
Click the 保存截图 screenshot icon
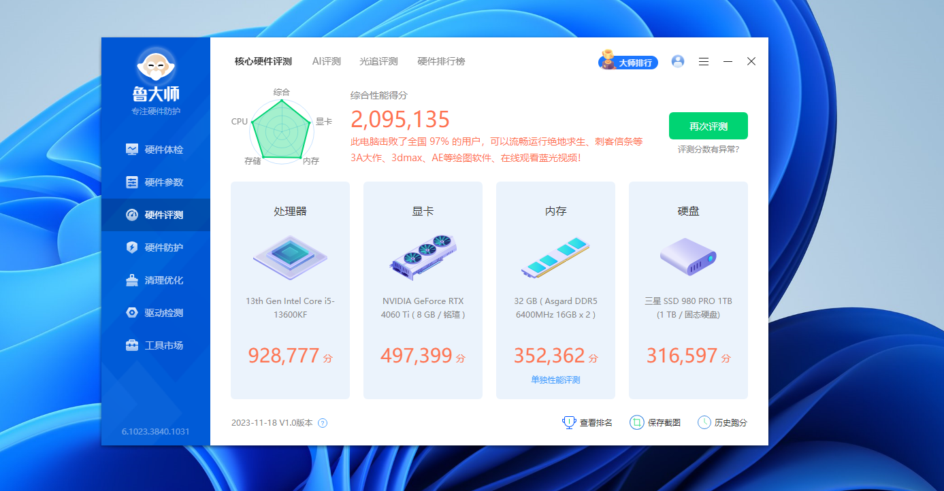coord(636,422)
